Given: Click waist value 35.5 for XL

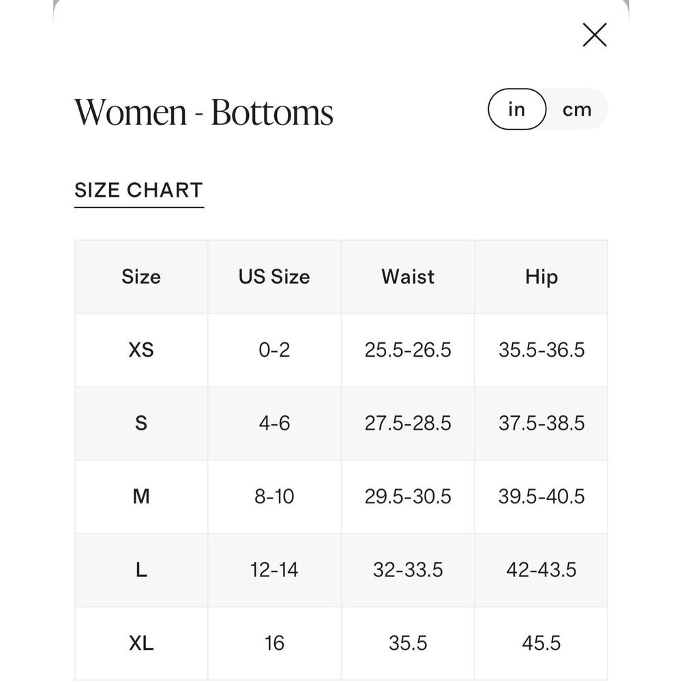Looking at the screenshot, I should [408, 643].
